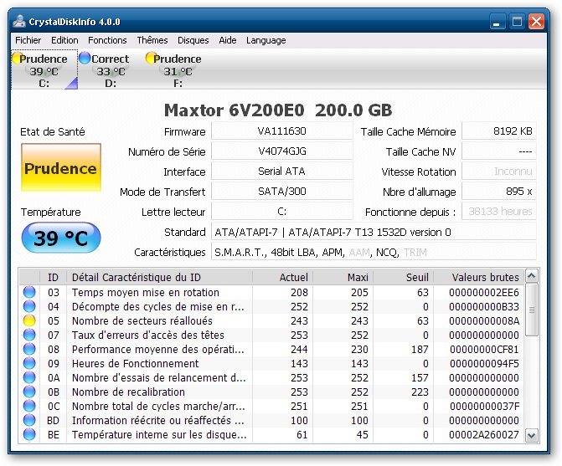
Task: Open the Thèmes menu
Action: pos(152,40)
